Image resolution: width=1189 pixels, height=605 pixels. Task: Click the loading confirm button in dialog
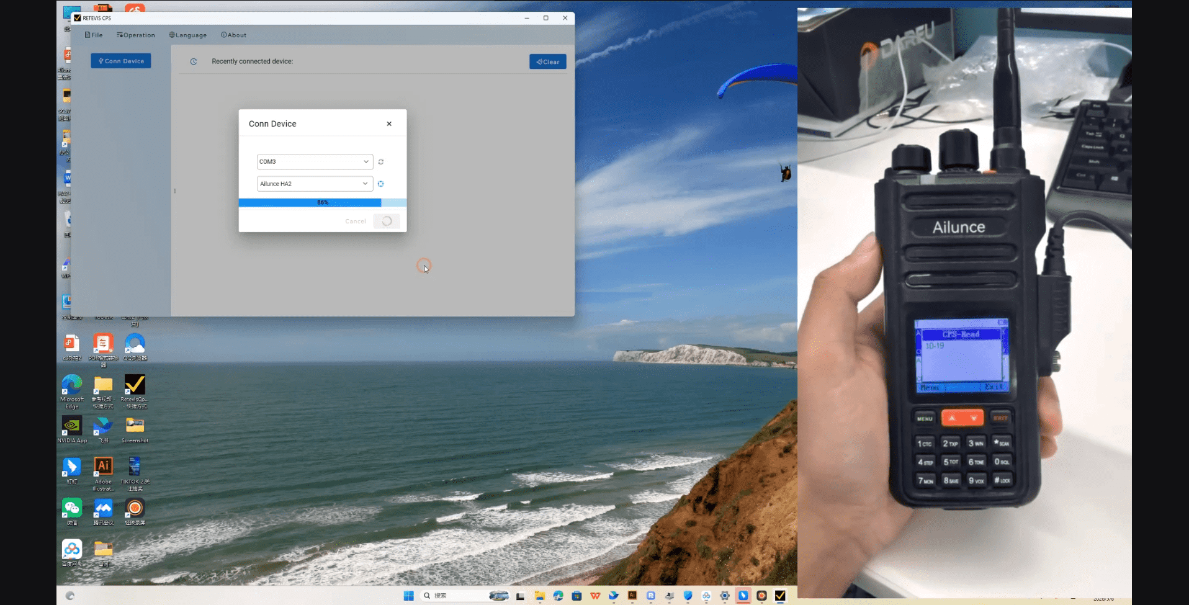click(387, 222)
